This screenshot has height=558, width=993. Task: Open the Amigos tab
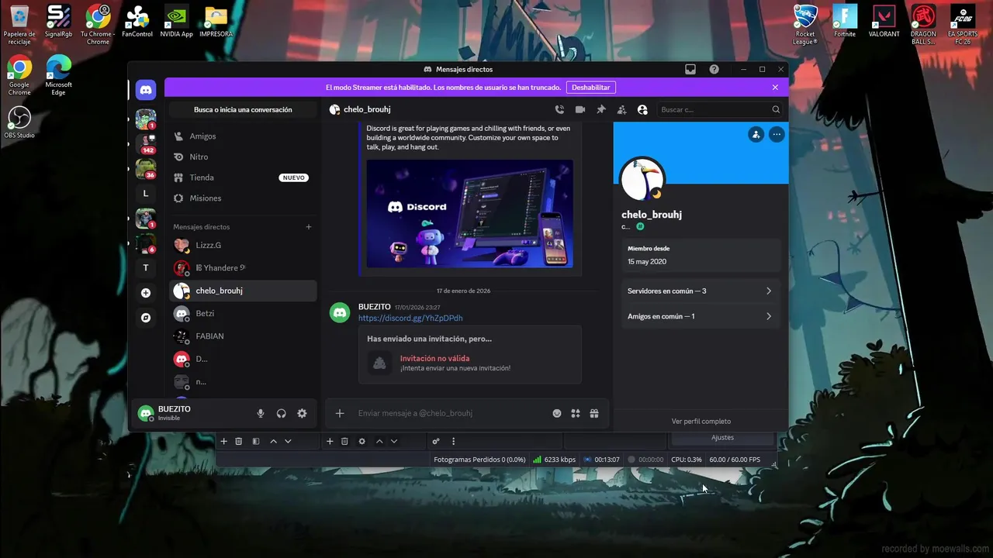(x=243, y=136)
